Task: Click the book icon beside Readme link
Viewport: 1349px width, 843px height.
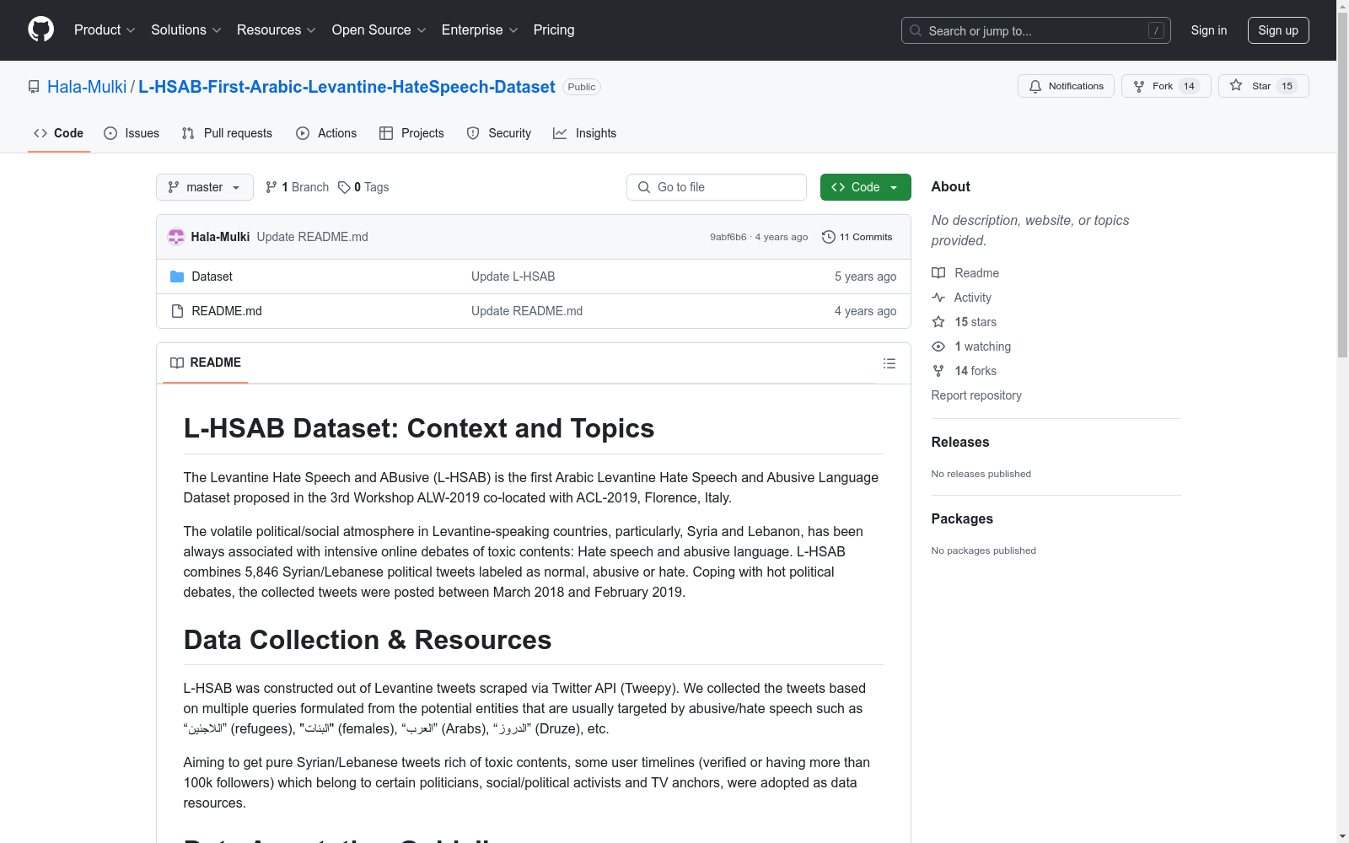Action: (x=938, y=273)
